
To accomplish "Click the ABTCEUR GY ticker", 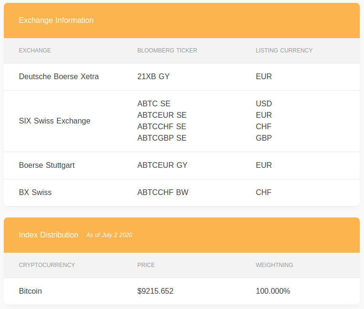I will point(162,165).
